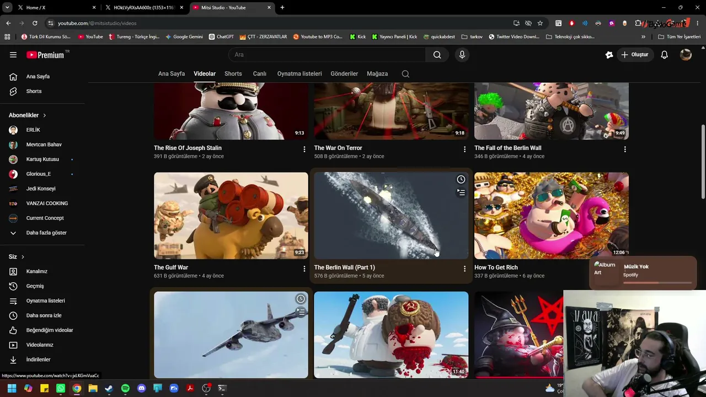
Task: Open the Chrome apps grid shortcut
Action: [x=7, y=37]
